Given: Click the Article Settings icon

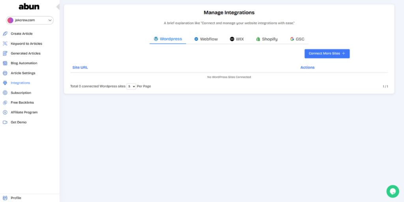Looking at the screenshot, I should [5, 73].
